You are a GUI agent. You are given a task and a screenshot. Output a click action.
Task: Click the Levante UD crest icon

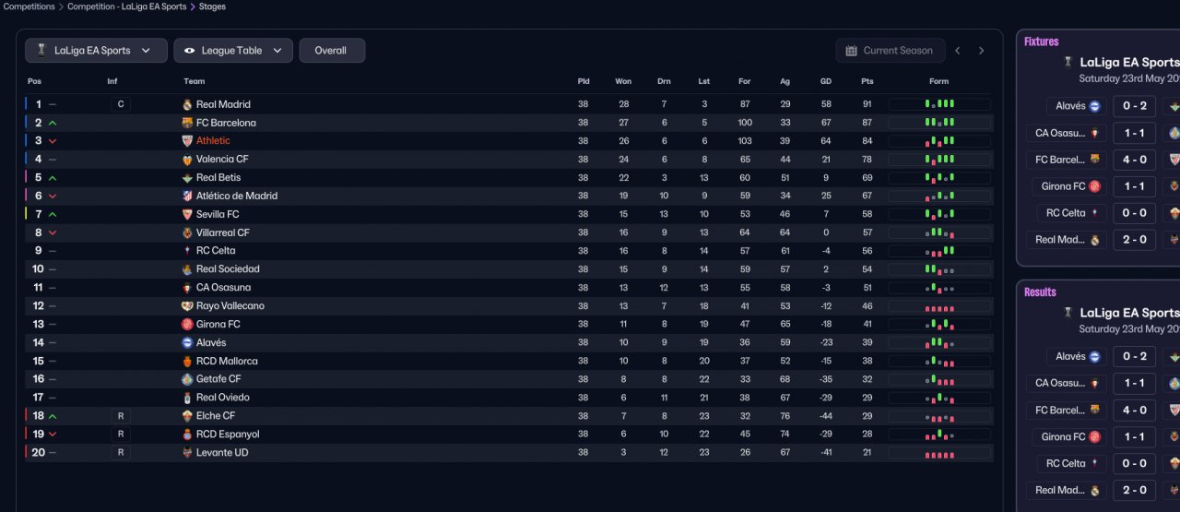tap(187, 453)
